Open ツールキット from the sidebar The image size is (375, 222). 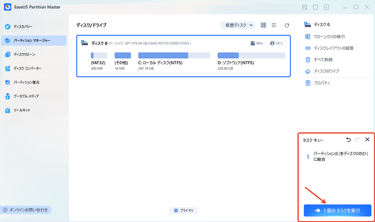(22, 110)
